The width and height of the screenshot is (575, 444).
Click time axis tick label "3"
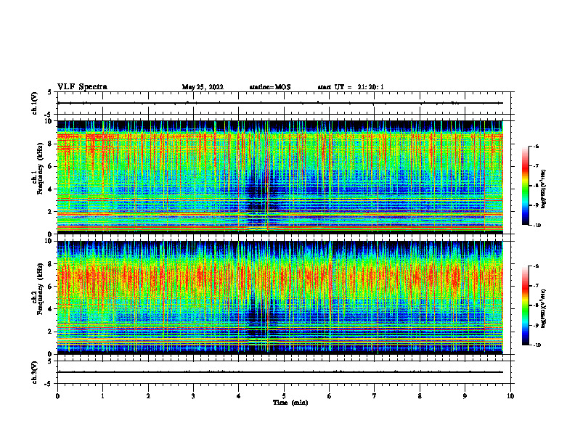(193, 396)
